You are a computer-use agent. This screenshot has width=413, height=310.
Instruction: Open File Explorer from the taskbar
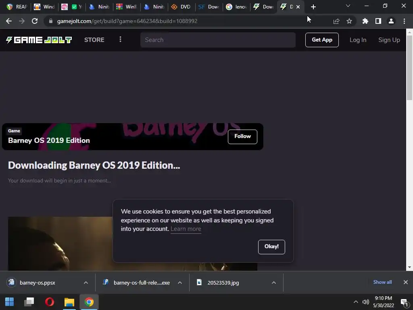[69, 302]
